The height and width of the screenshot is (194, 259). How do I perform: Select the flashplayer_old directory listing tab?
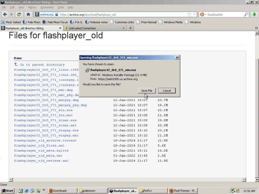30,28
